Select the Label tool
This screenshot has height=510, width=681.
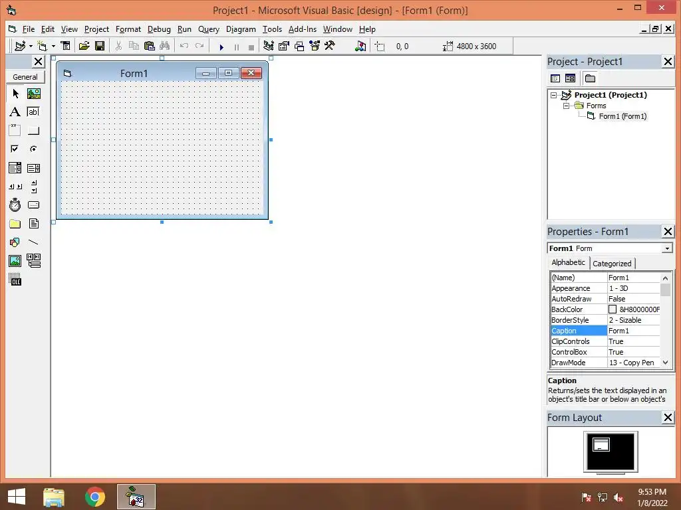click(15, 112)
